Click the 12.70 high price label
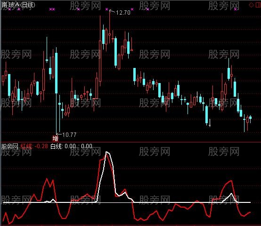The image size is (261, 226). [123, 12]
